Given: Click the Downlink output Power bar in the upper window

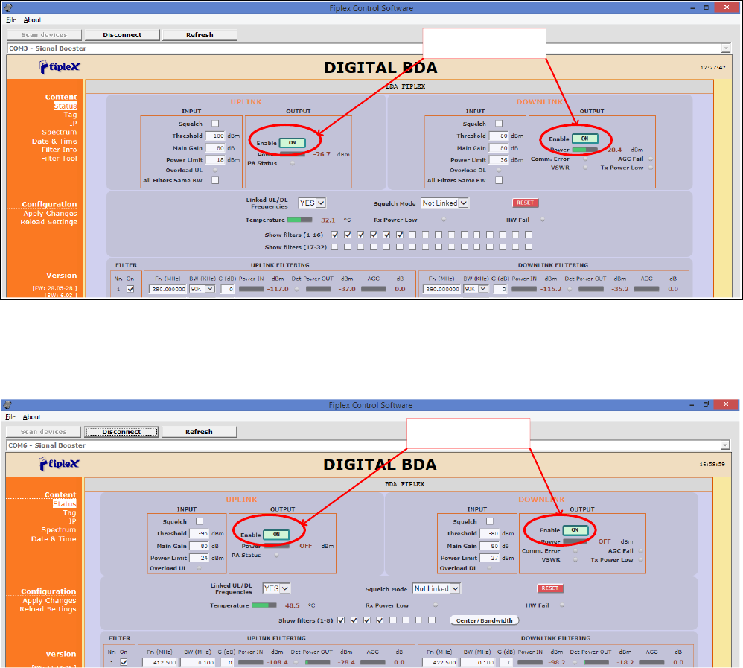Looking at the screenshot, I should [585, 150].
